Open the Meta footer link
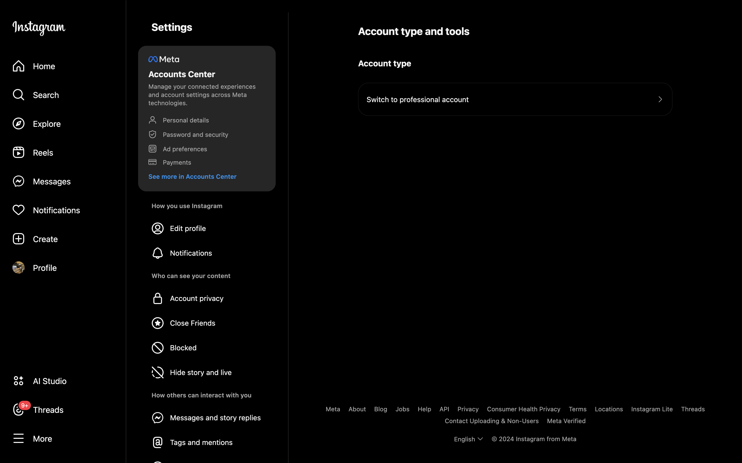Screen dimensions: 742x463 (333, 409)
